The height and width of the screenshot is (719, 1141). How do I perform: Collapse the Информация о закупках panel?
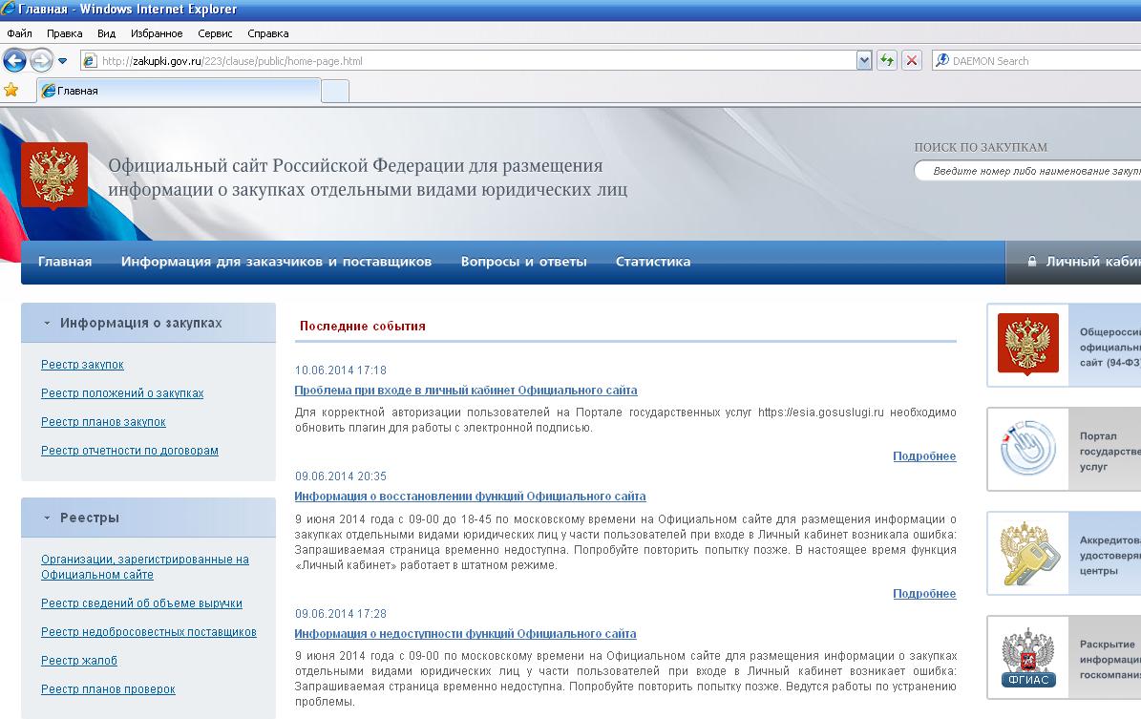point(47,324)
